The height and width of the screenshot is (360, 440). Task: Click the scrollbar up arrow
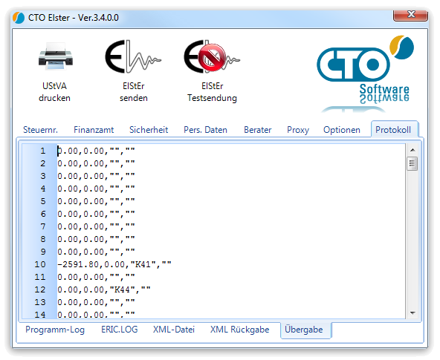[412, 150]
